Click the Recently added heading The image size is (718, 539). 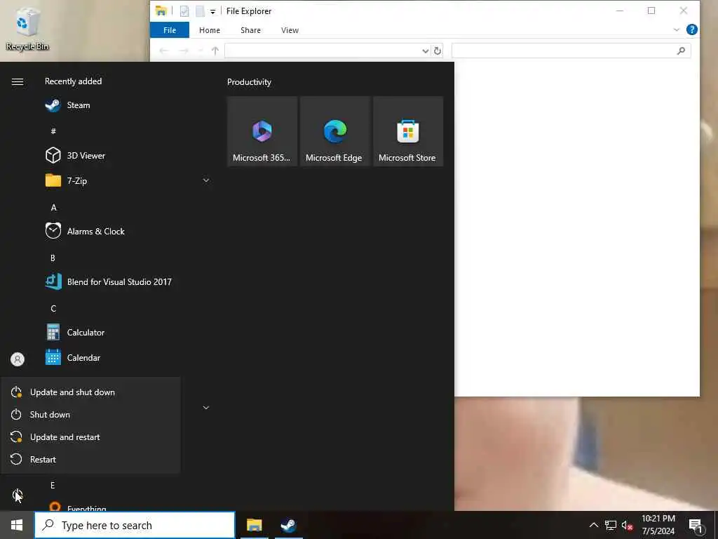click(73, 81)
